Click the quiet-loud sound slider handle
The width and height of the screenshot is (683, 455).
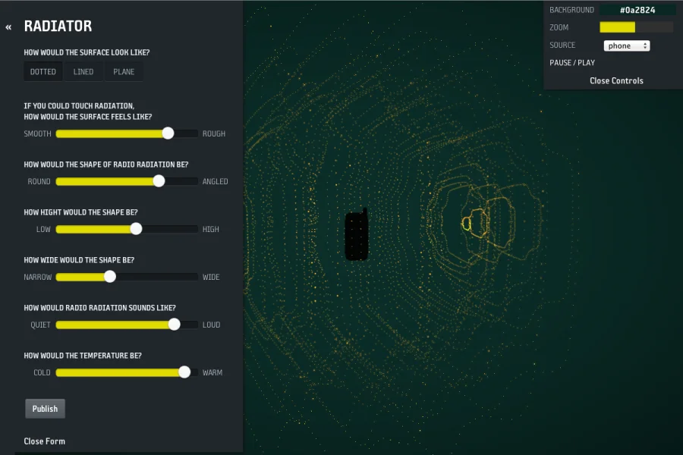click(x=174, y=325)
